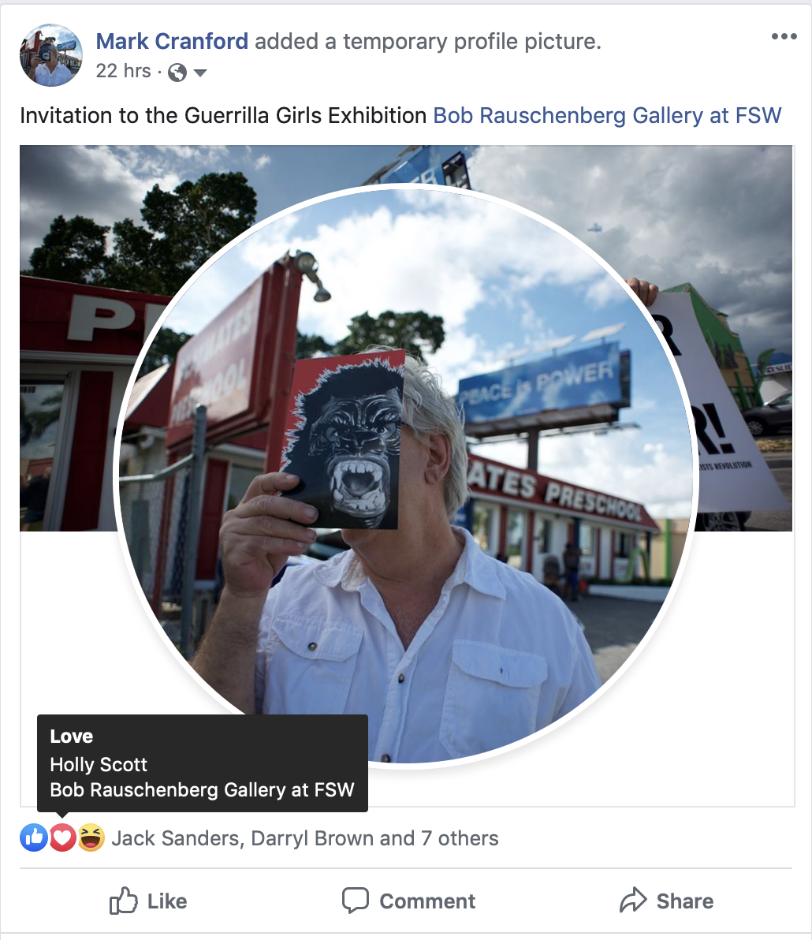Click the 22 hrs timestamp
This screenshot has width=812, height=940.
[x=124, y=71]
